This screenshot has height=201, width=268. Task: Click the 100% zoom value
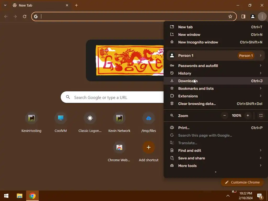236,115
